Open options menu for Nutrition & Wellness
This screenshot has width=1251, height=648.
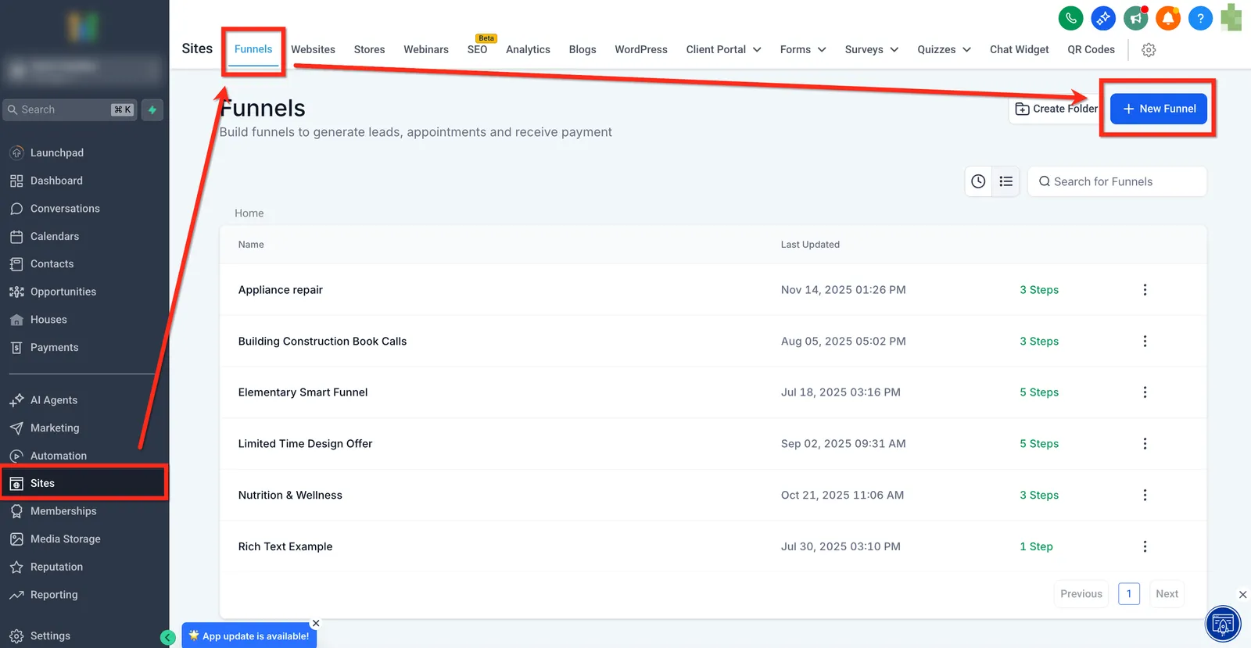pos(1145,496)
